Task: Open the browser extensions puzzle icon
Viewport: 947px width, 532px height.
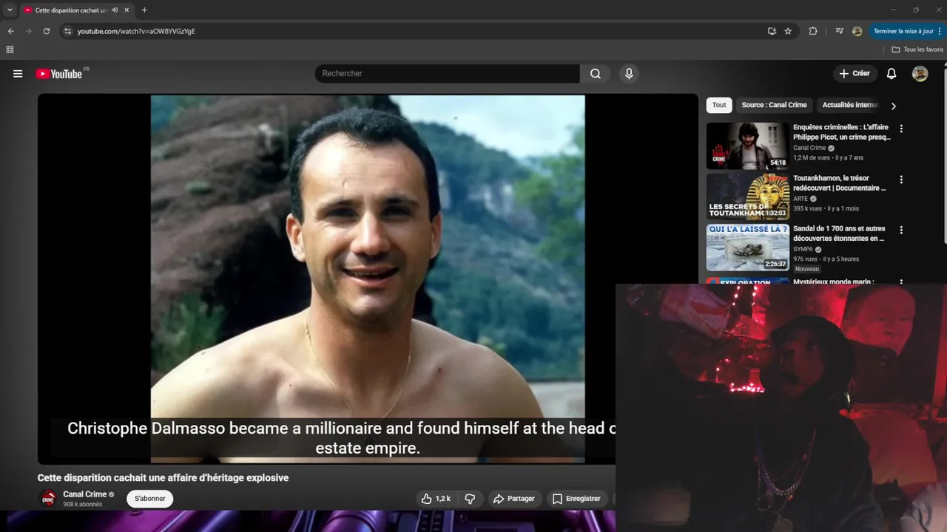Action: [813, 31]
